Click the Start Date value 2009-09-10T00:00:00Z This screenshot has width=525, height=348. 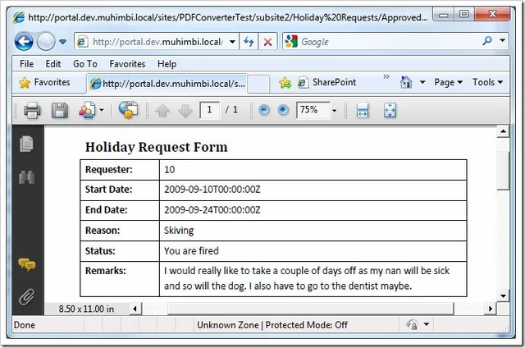coord(212,190)
